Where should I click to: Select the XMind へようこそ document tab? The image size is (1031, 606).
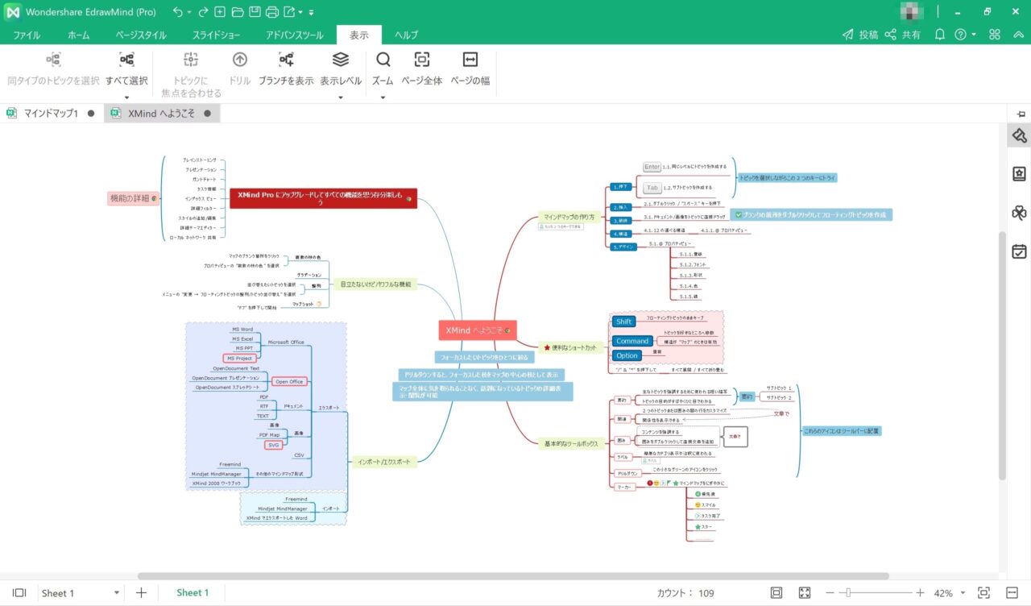click(162, 114)
